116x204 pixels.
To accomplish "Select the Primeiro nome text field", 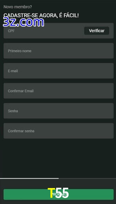I will (59, 51).
